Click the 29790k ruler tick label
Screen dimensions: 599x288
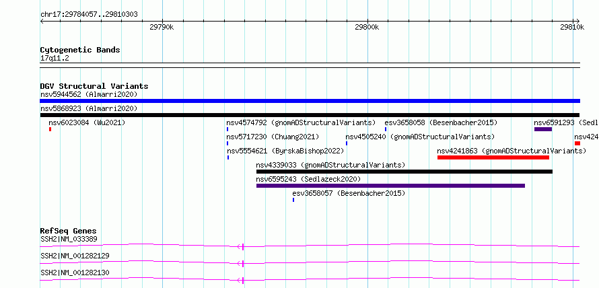(162, 27)
